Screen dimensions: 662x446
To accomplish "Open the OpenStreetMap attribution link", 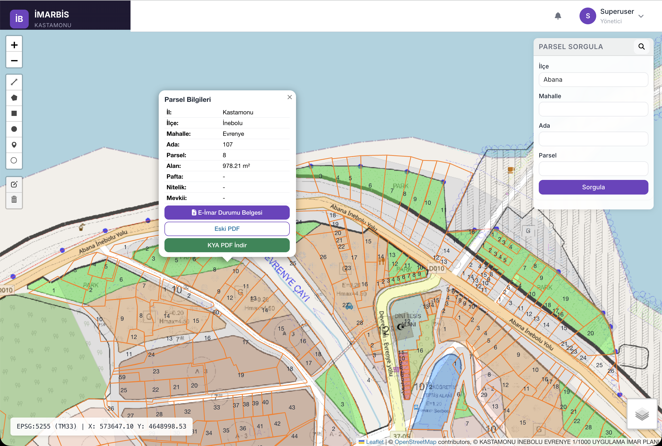I will 415,442.
